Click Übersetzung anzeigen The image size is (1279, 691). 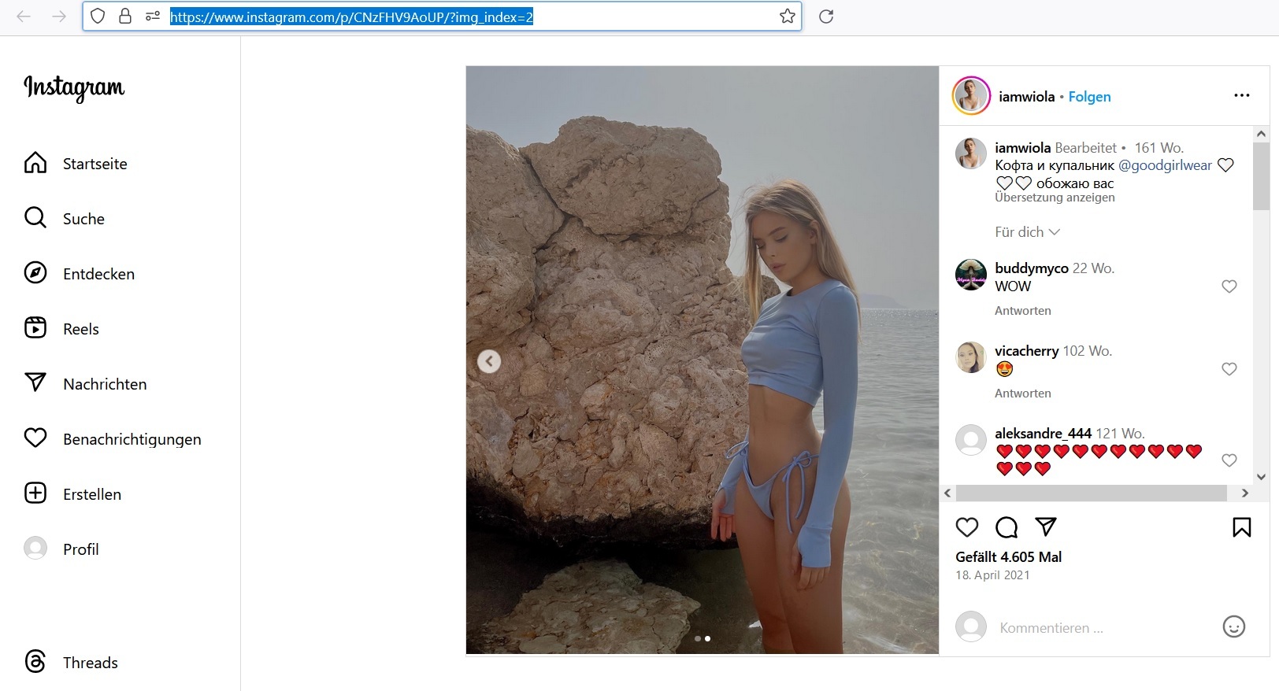coord(1055,198)
